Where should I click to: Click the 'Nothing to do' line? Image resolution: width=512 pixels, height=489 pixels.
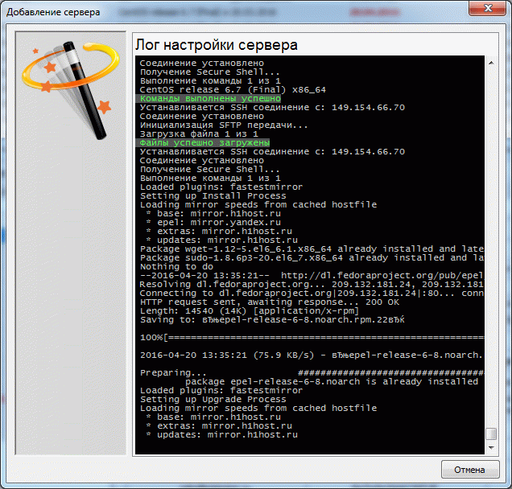[x=176, y=266]
